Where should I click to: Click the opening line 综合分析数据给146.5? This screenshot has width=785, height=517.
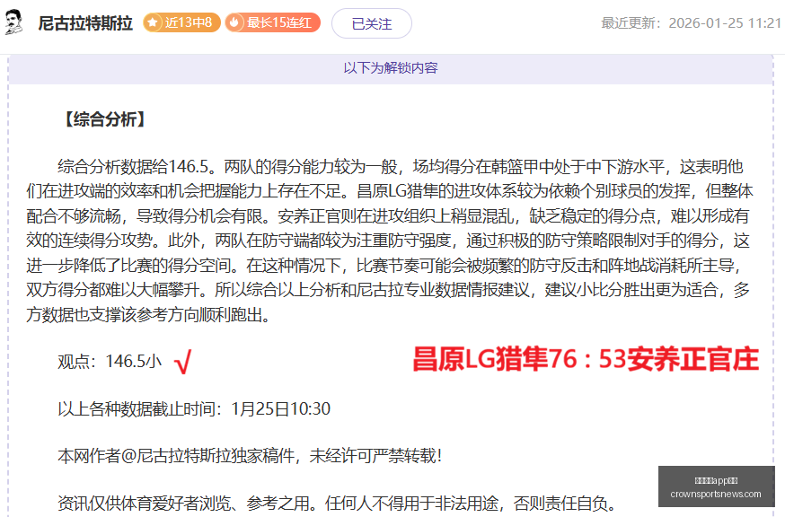coord(137,167)
